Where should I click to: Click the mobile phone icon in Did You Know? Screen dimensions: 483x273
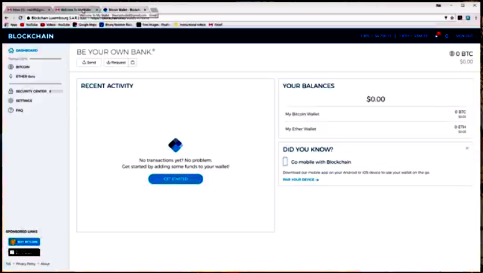[x=285, y=162]
